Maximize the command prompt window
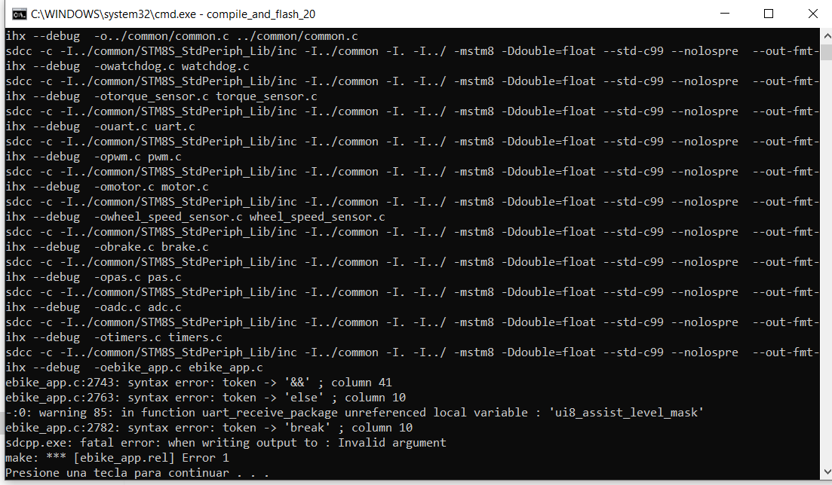 769,14
